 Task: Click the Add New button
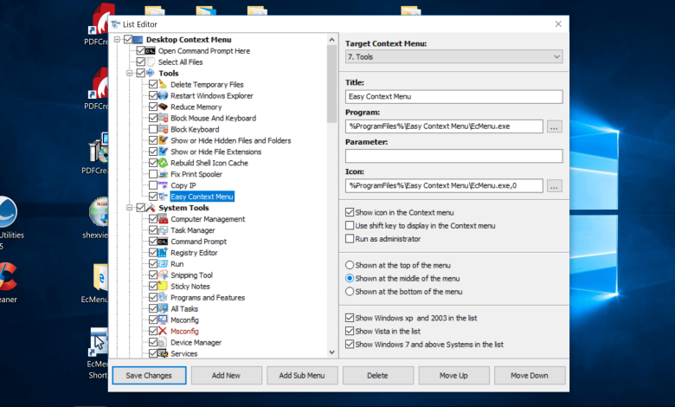pyautogui.click(x=226, y=375)
